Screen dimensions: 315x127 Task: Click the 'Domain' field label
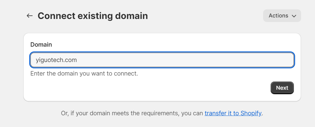point(41,45)
